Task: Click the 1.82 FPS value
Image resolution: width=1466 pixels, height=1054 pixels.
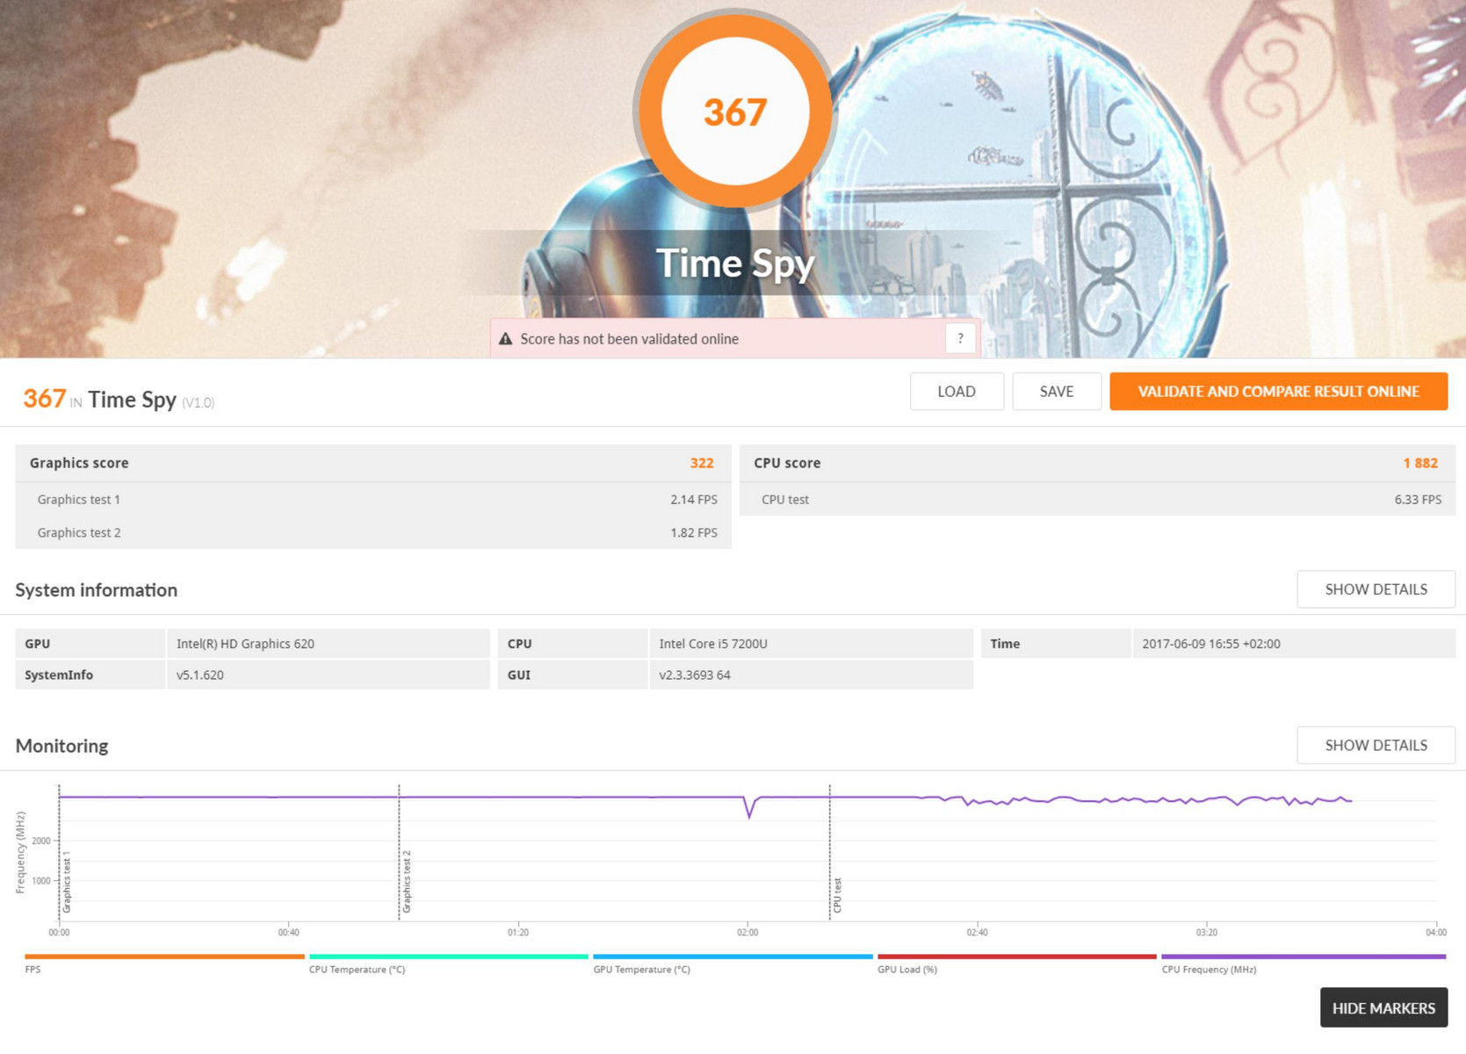Action: click(694, 533)
